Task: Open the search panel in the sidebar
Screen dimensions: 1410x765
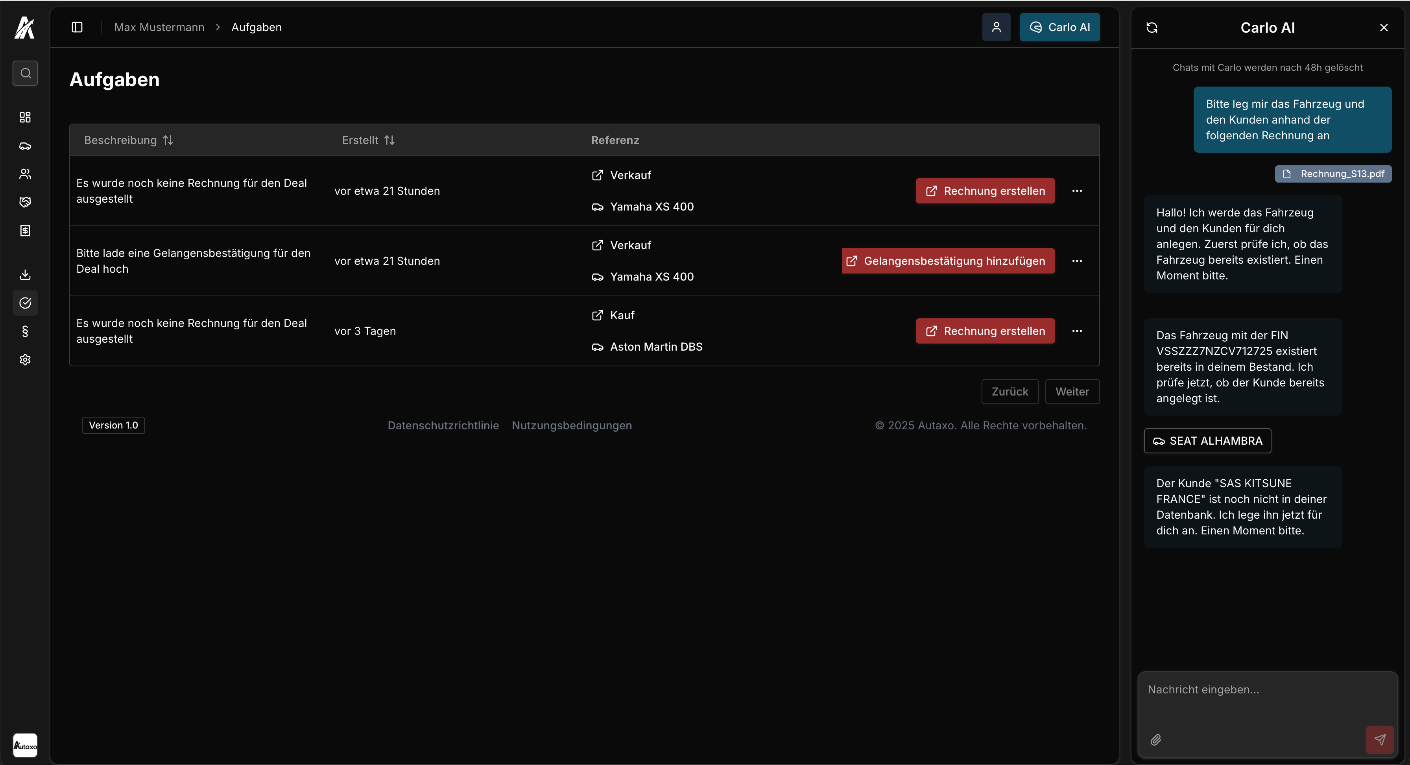Action: click(x=25, y=73)
